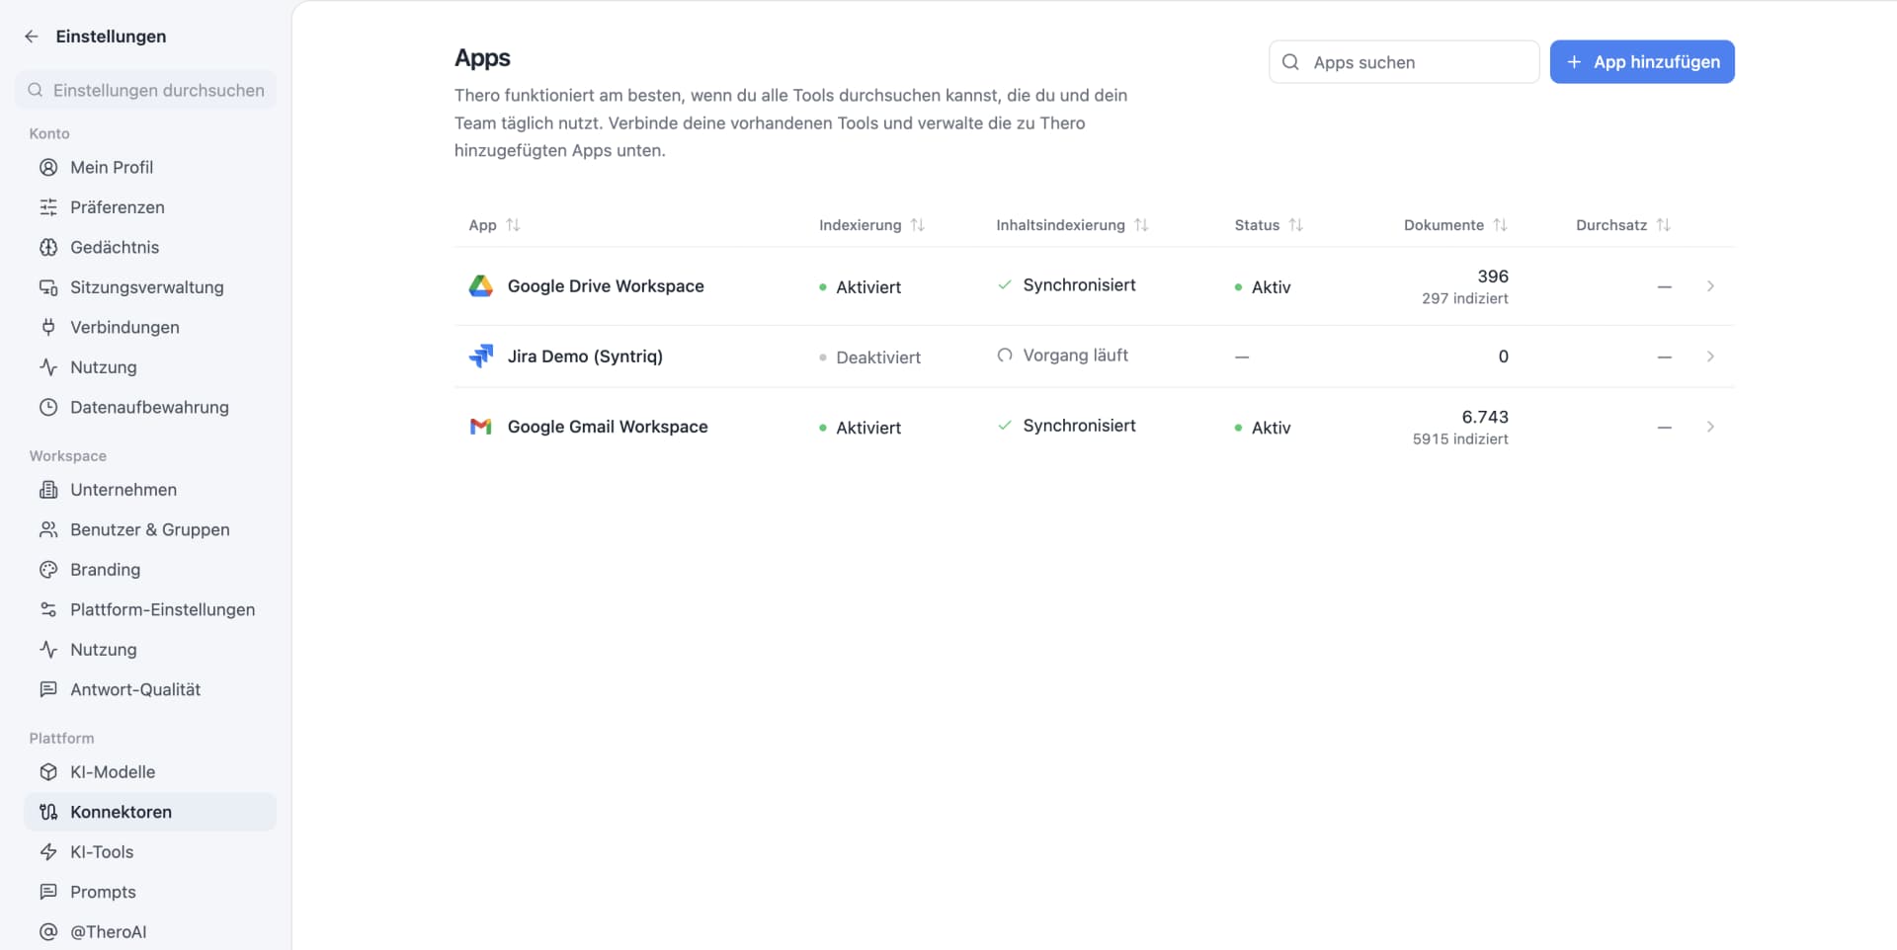Click the '5915 indiziert' document count
Viewport: 1897px width, 950px height.
pyautogui.click(x=1460, y=439)
